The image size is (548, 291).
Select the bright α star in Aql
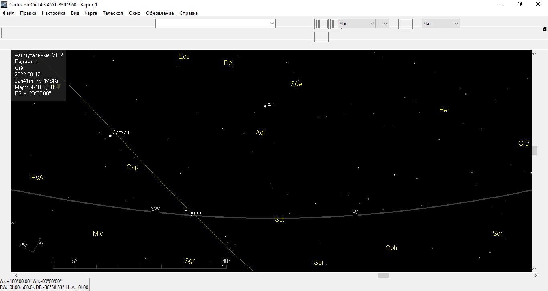tap(265, 106)
